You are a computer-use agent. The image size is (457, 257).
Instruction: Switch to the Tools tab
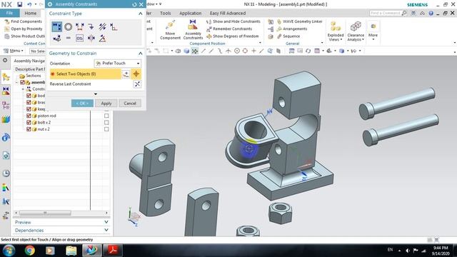165,13
